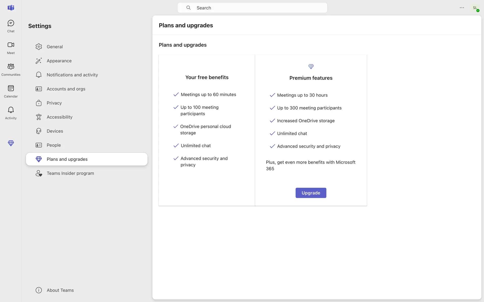Click the premium diamond icon in rail
This screenshot has width=484, height=302.
point(11,143)
